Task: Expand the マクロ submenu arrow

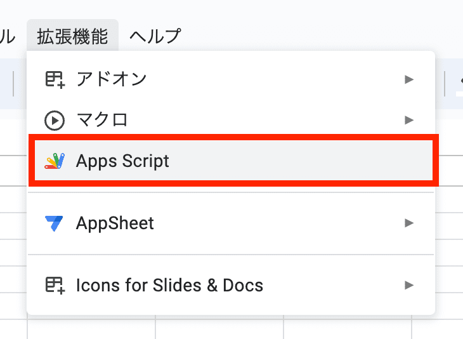Action: pyautogui.click(x=409, y=120)
